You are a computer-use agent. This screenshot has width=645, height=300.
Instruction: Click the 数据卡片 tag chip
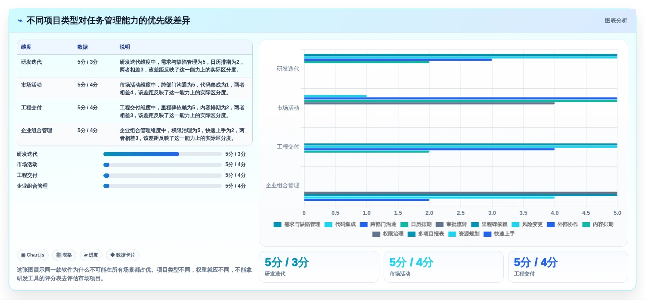[123, 255]
